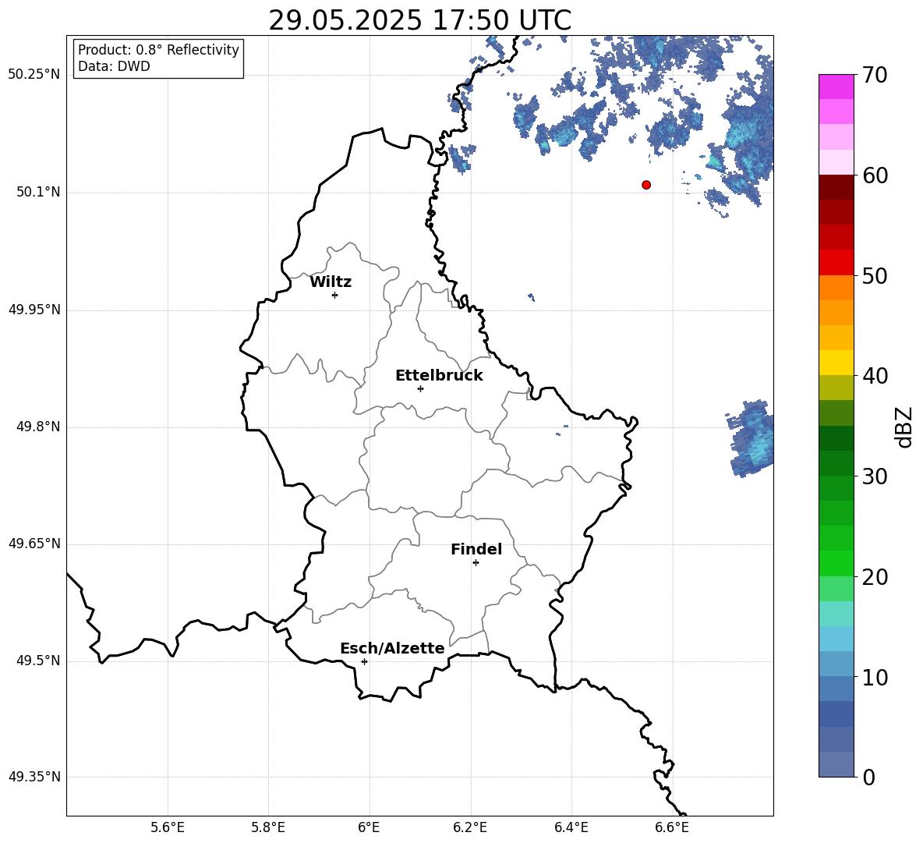The width and height of the screenshot is (923, 843).
Task: Click the 49.95°N latitude label
Action: (34, 309)
